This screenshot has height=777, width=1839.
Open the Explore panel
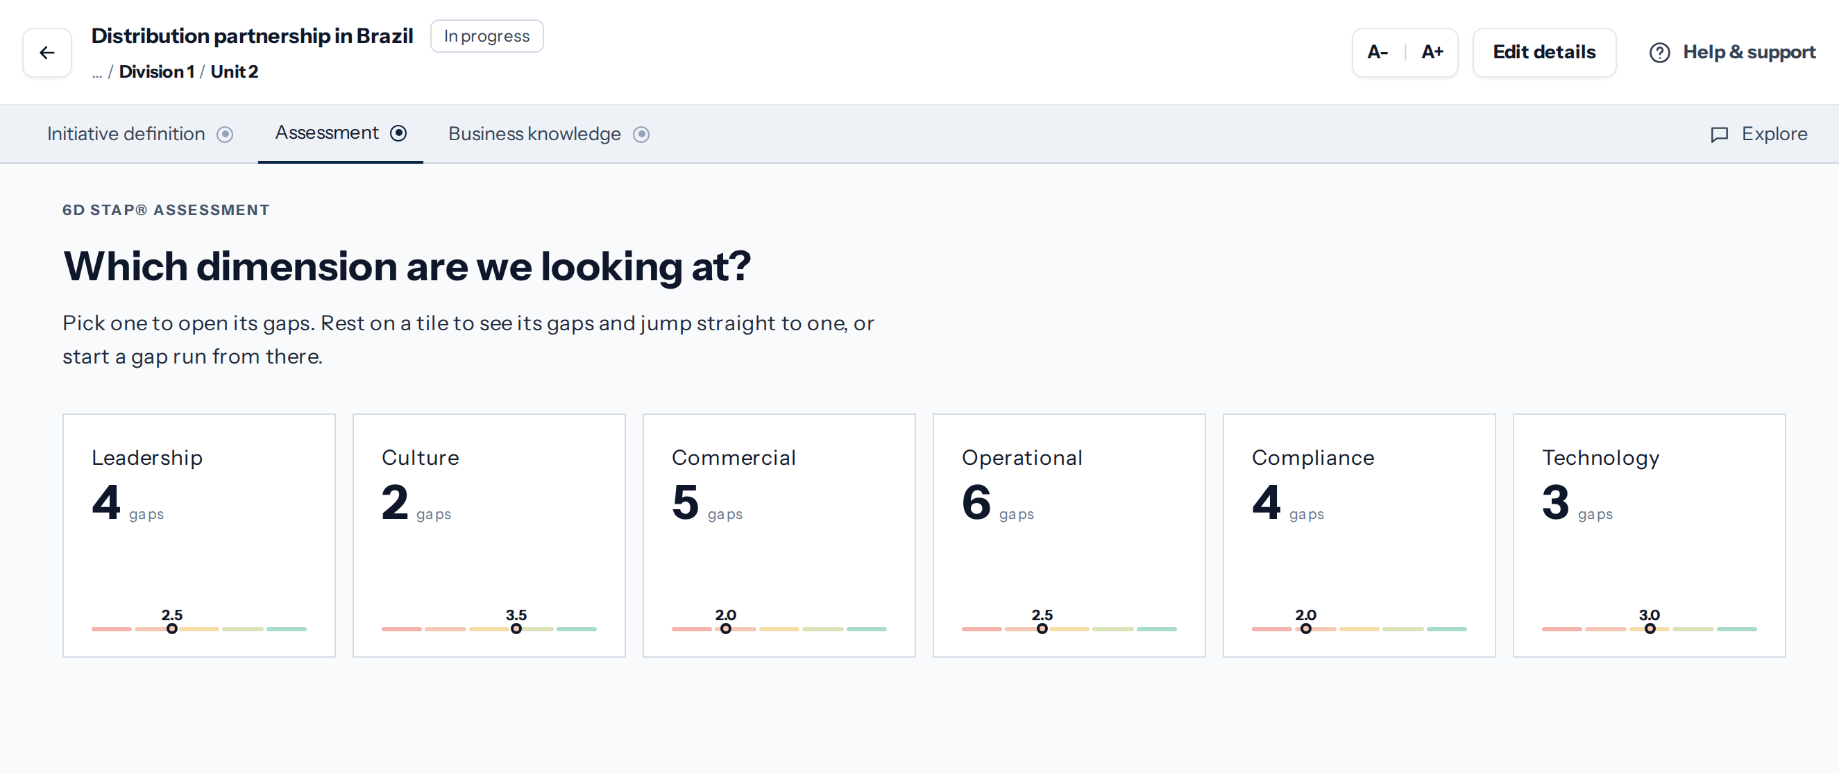1759,135
